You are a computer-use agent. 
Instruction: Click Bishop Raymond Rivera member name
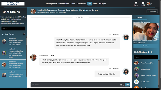148,75
